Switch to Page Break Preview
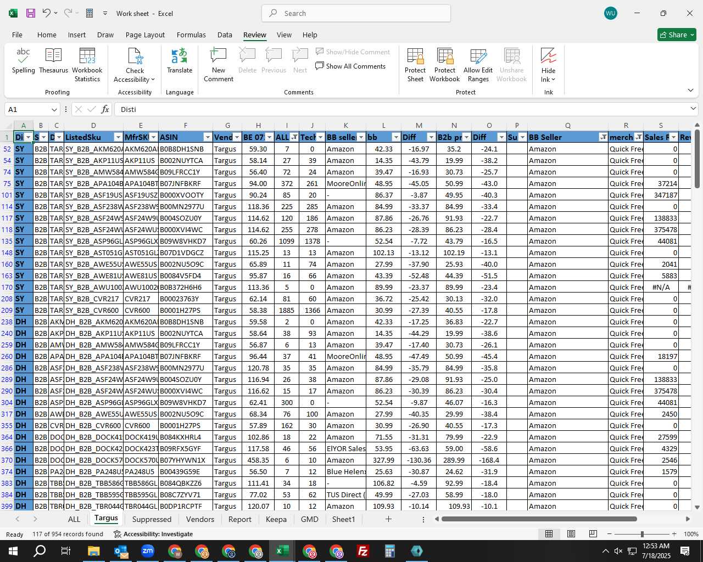 [x=593, y=534]
